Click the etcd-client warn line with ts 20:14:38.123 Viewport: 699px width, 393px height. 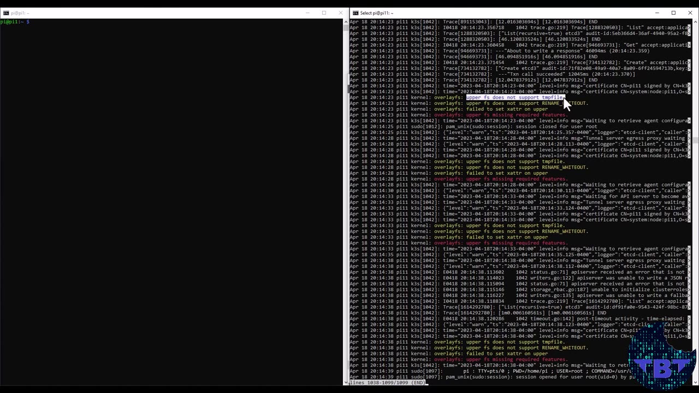point(520,325)
